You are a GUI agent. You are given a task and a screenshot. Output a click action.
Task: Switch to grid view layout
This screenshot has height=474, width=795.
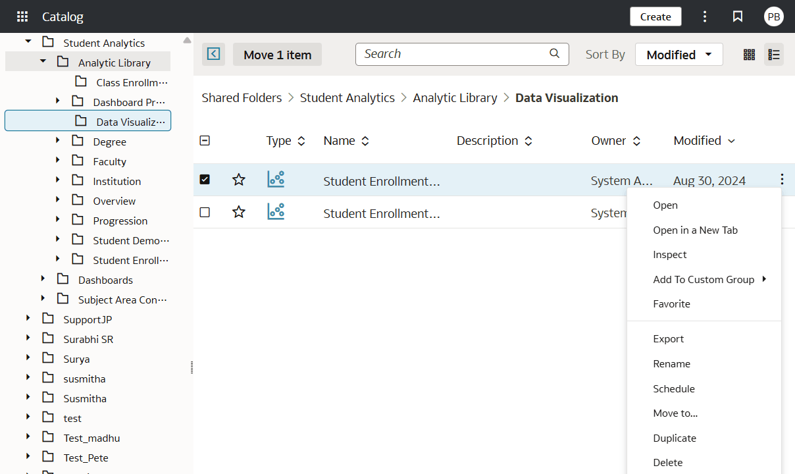coord(749,55)
